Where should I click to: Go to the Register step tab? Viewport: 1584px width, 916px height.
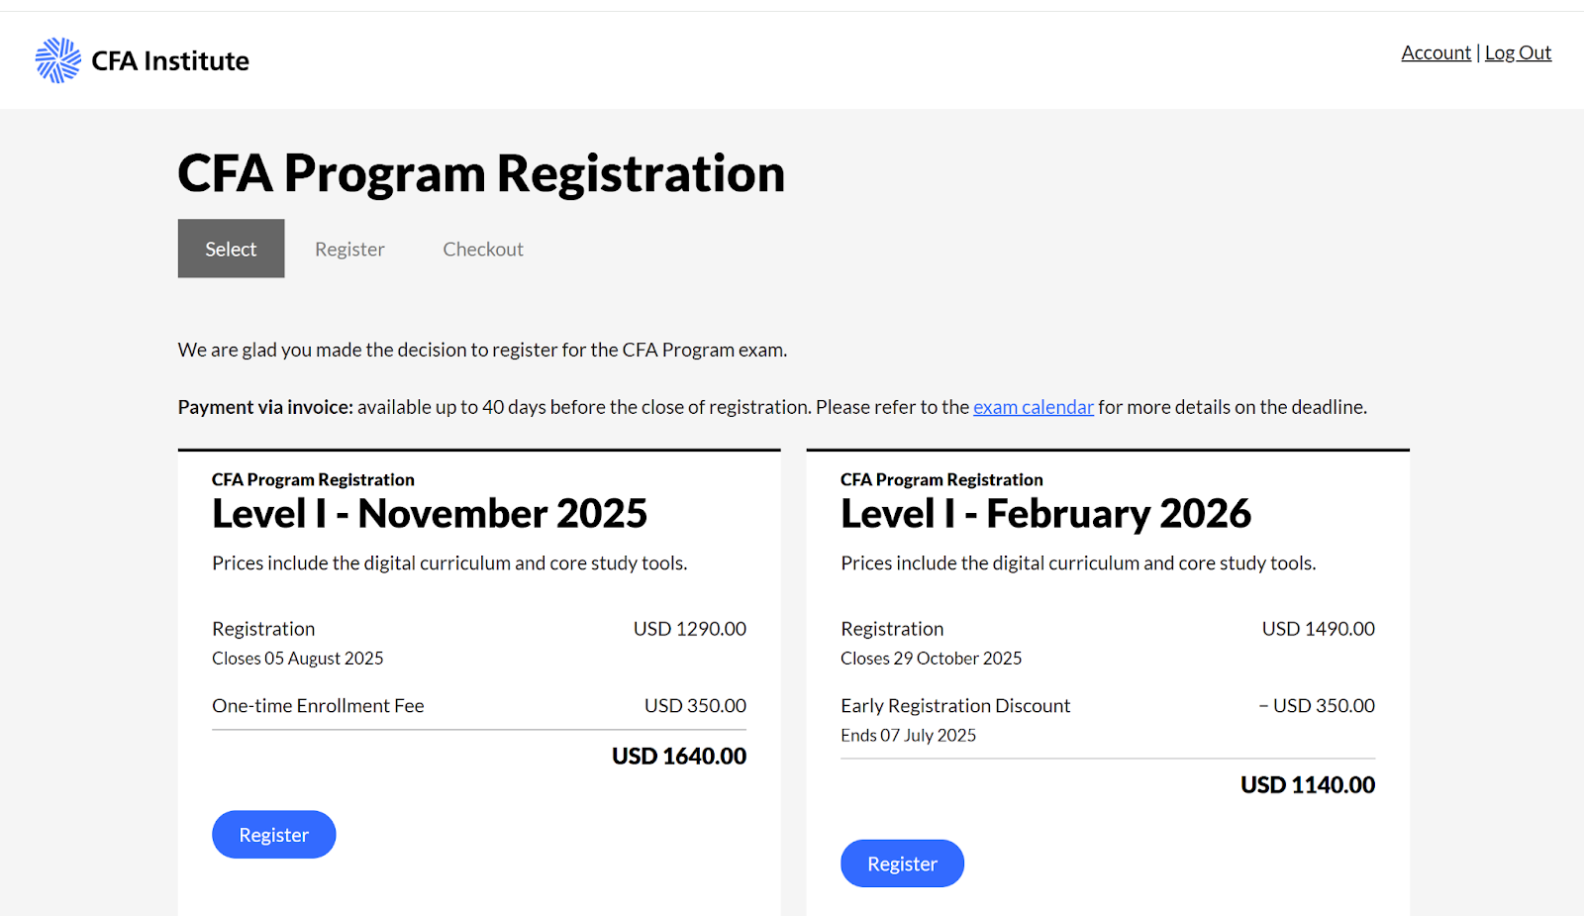[x=349, y=250]
